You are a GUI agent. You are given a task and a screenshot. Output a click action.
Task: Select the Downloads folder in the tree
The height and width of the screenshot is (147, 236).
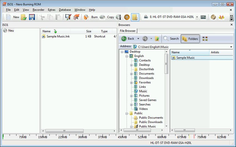(146, 78)
